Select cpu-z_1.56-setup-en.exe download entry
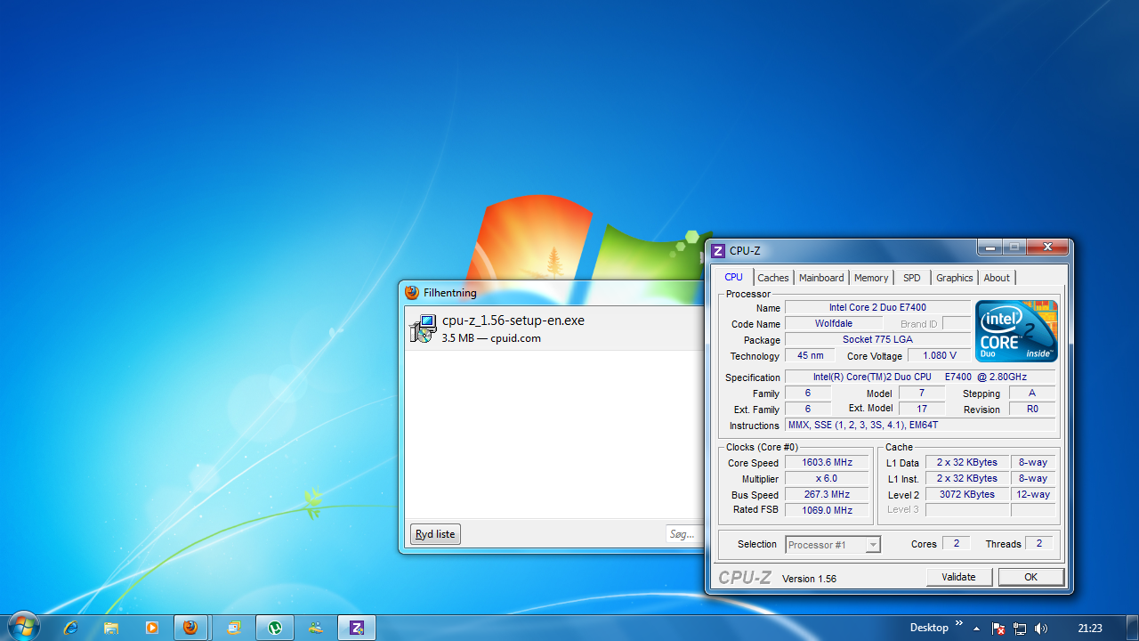Screen dimensions: 1139x641 [554, 329]
